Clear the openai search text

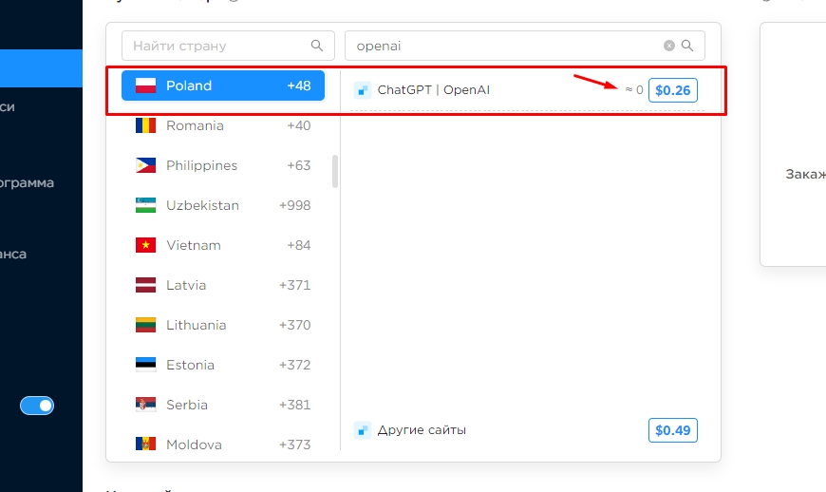click(x=669, y=46)
